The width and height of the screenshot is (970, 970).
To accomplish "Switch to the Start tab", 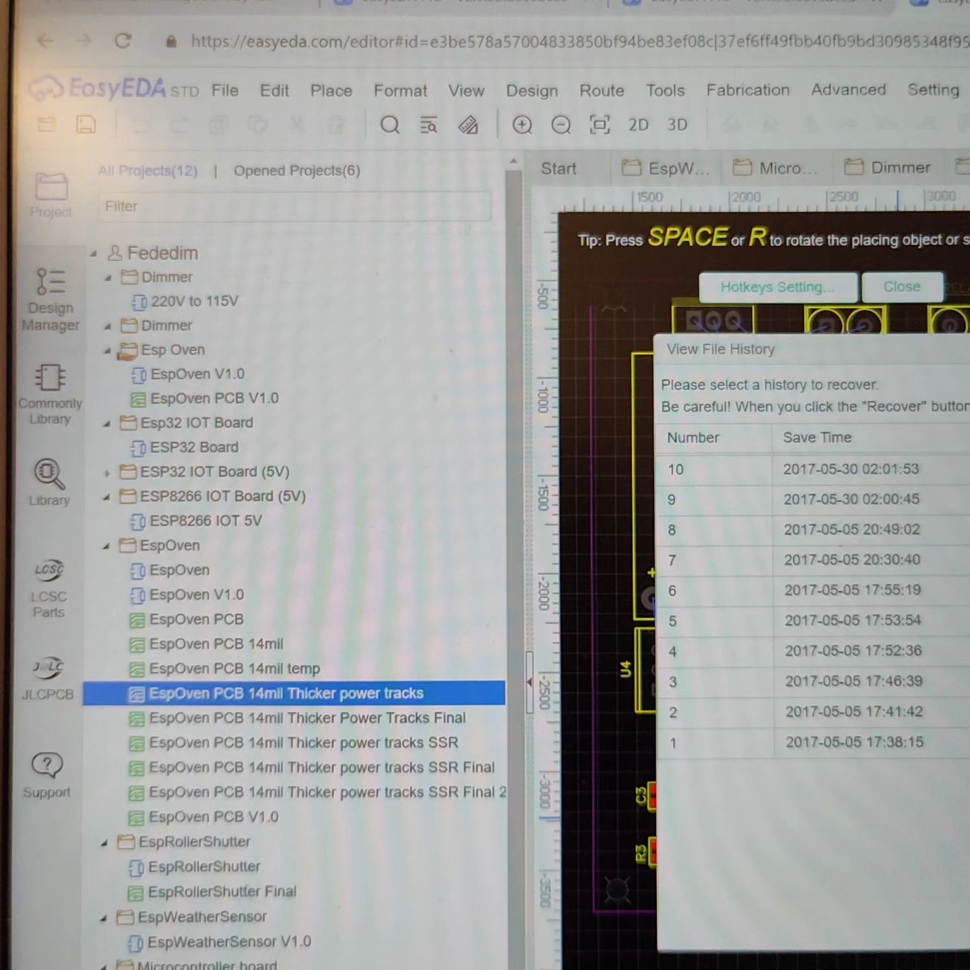I will coord(558,168).
